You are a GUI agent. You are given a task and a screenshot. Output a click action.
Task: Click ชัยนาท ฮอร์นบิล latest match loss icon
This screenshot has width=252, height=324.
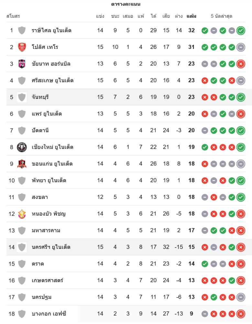tap(241, 64)
